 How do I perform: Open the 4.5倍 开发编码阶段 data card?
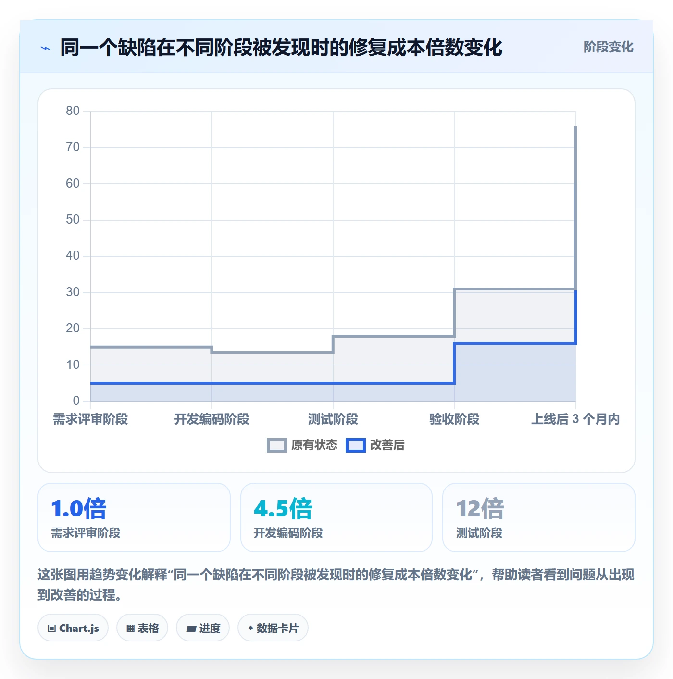(x=336, y=517)
